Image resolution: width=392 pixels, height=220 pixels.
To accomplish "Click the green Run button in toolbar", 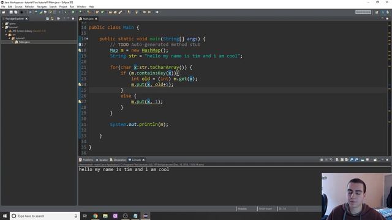I will [x=73, y=12].
